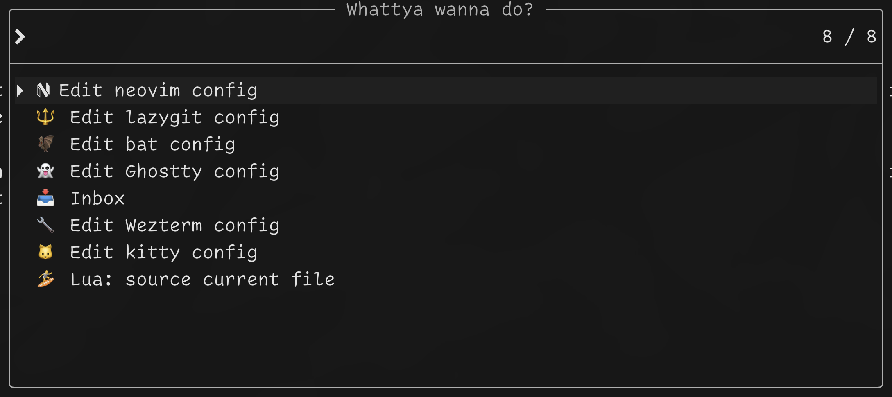Click the ghost icon for Ghostty config
This screenshot has height=397, width=892.
point(45,171)
